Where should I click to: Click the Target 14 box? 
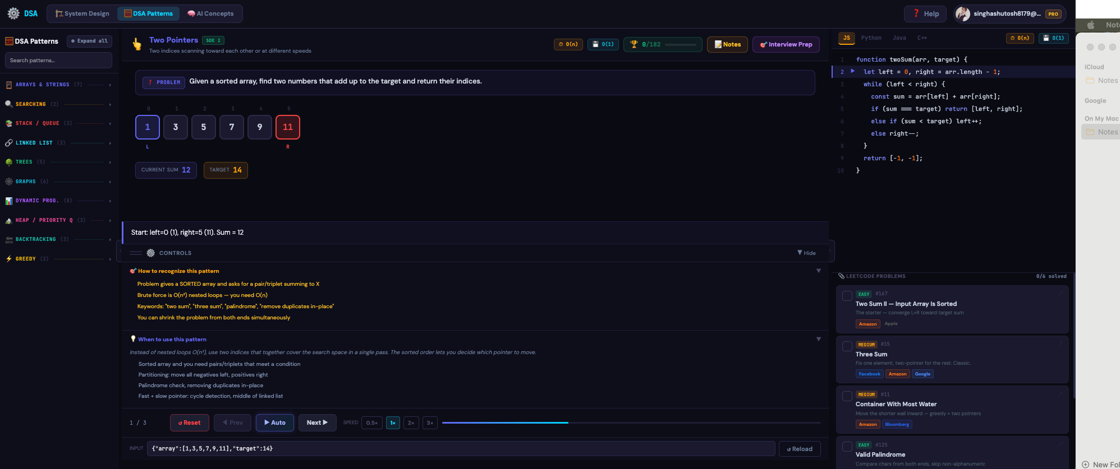point(226,170)
